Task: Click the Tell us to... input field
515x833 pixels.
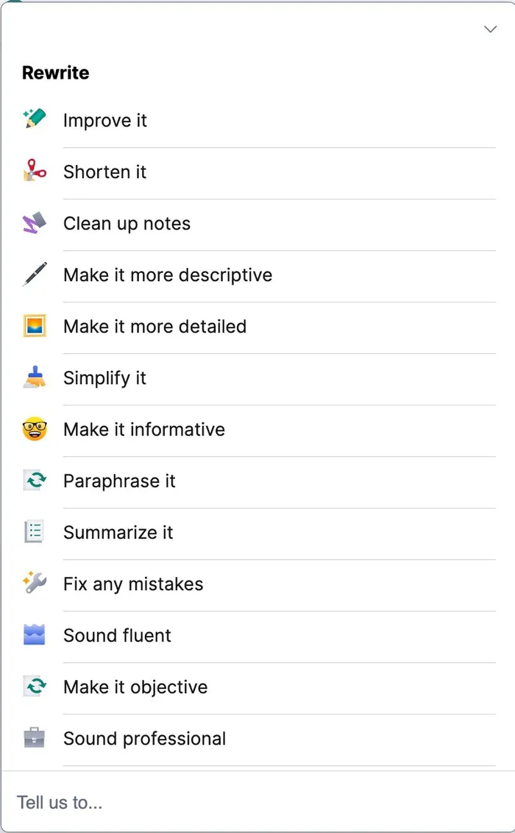Action: [257, 802]
